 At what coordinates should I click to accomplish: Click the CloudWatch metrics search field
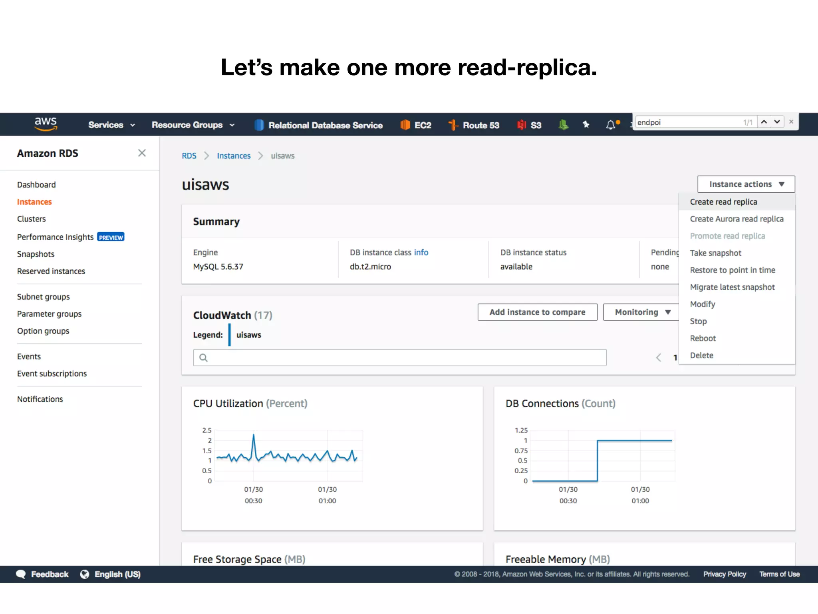click(400, 358)
